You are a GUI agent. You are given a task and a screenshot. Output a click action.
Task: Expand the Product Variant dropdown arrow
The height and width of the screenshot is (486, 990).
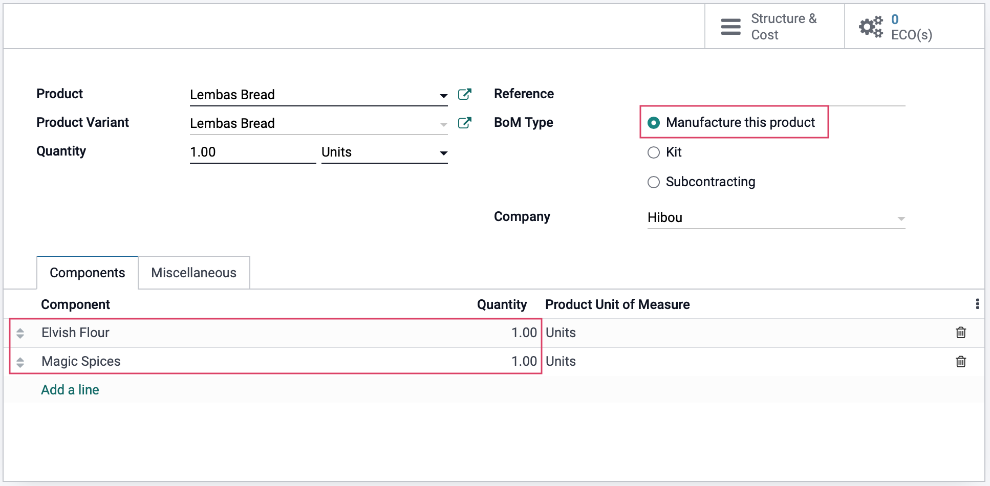[x=443, y=124]
